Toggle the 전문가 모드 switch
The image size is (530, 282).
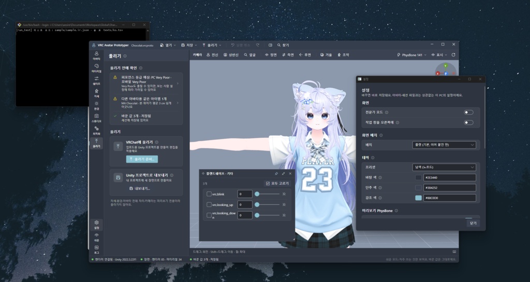pos(468,112)
